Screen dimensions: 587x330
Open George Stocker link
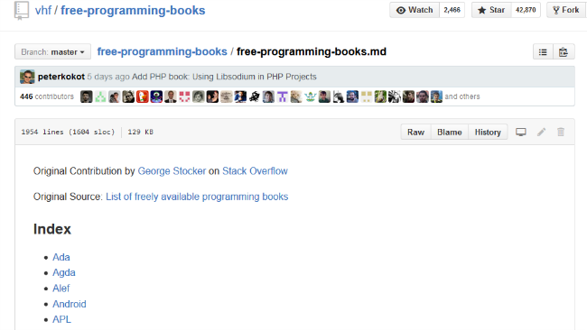point(172,171)
